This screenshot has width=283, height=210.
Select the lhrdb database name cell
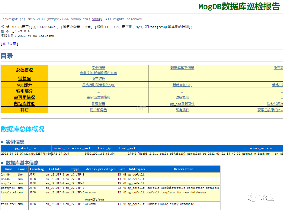[9, 175]
